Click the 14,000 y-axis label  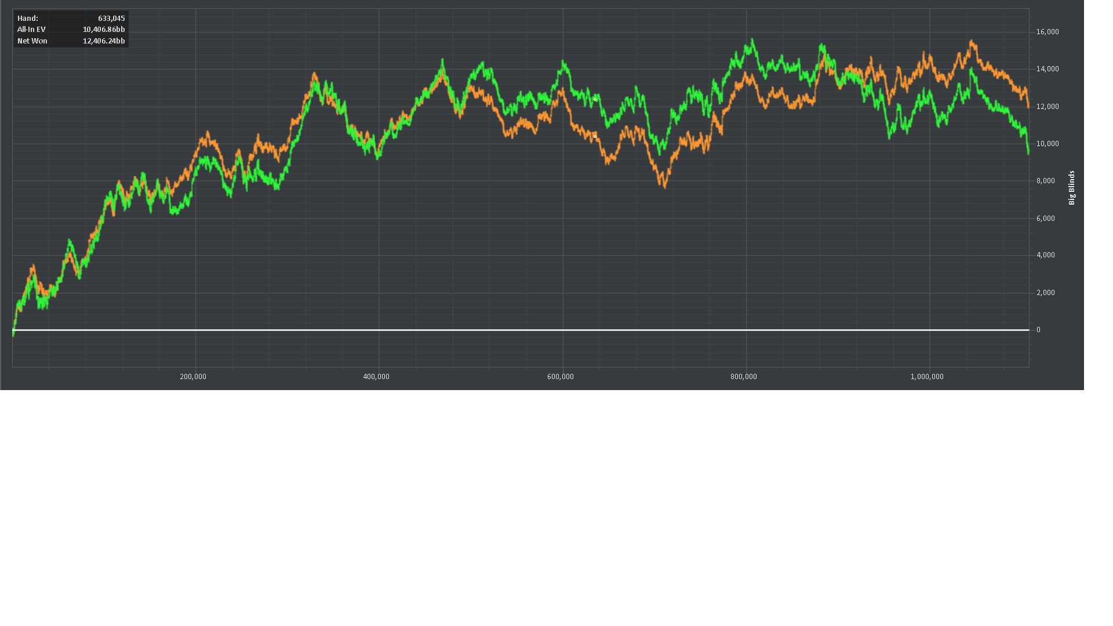(x=1047, y=69)
